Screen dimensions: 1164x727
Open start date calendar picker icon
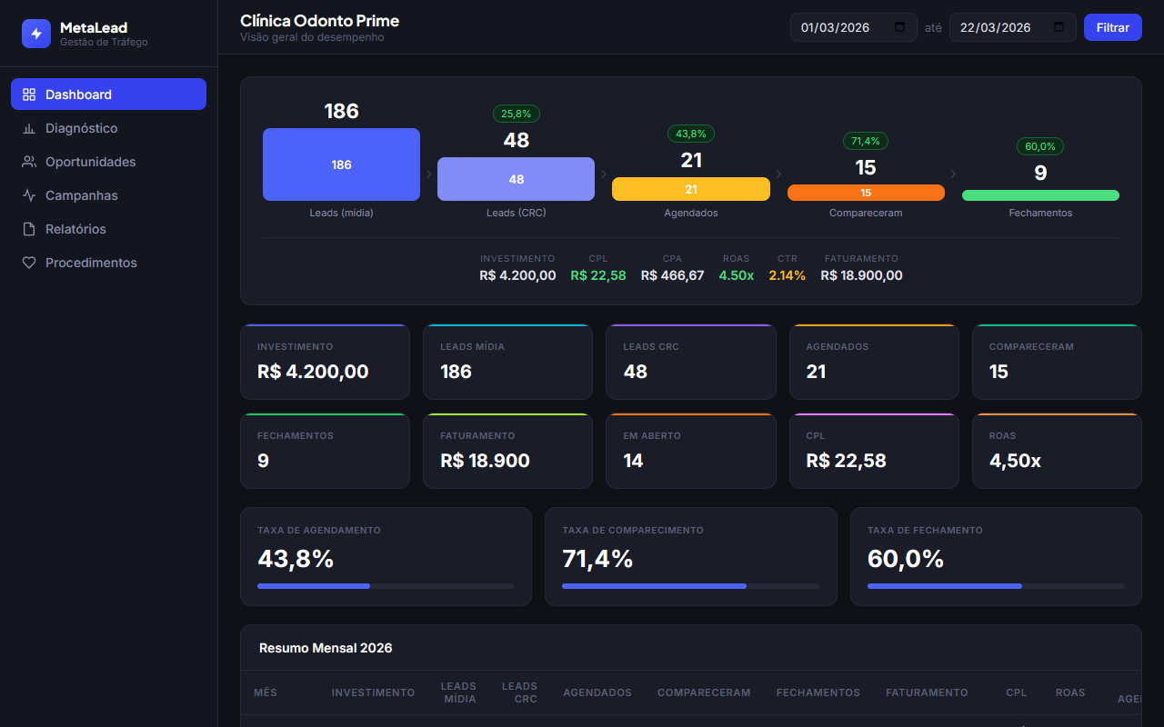coord(900,27)
